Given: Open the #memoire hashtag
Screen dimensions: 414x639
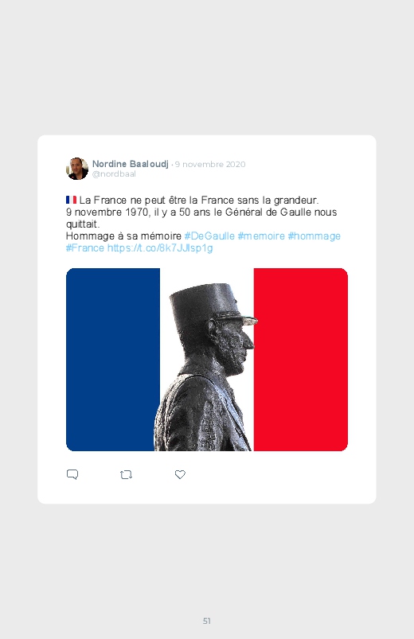Looking at the screenshot, I should [261, 236].
